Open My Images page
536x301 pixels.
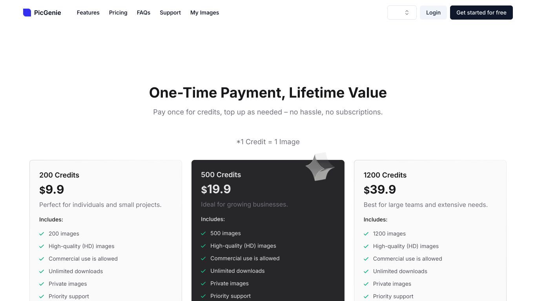(x=205, y=13)
